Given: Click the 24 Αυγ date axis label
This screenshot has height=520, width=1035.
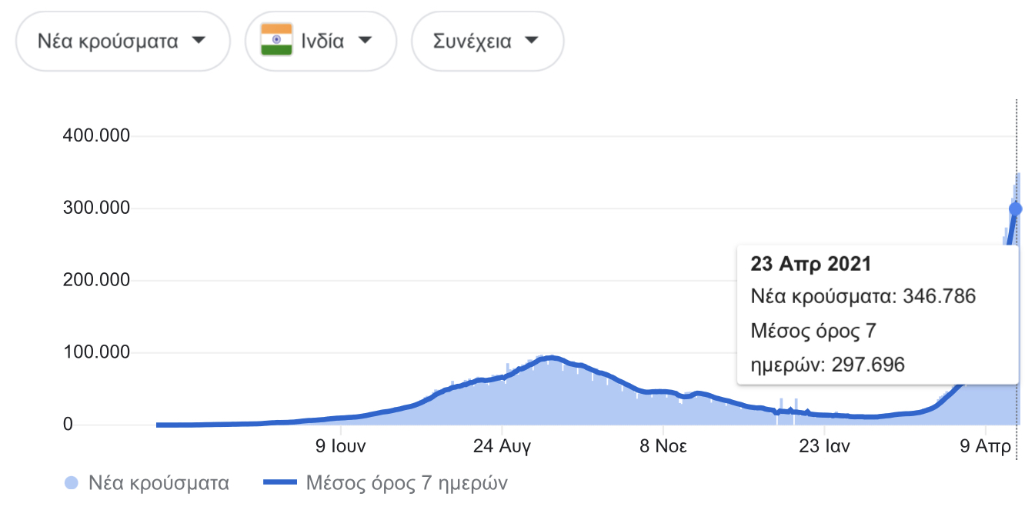Looking at the screenshot, I should pyautogui.click(x=502, y=446).
